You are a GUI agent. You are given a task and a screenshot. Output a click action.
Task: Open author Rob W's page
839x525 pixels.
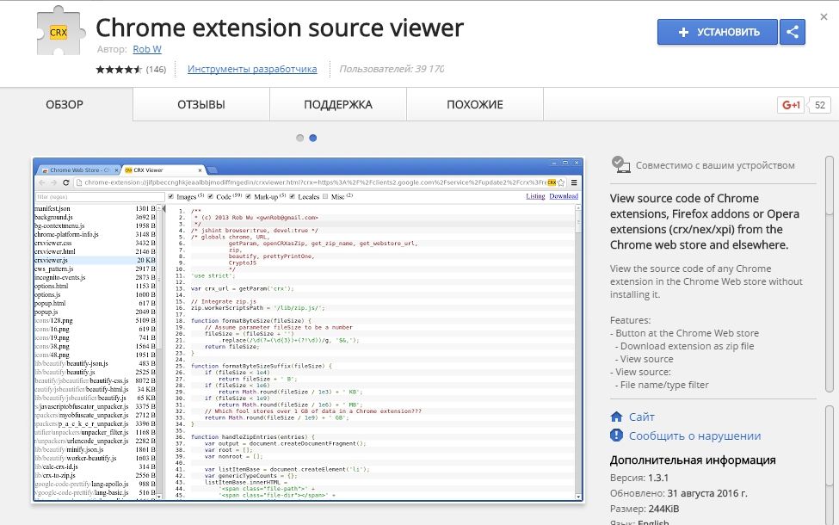tap(147, 49)
